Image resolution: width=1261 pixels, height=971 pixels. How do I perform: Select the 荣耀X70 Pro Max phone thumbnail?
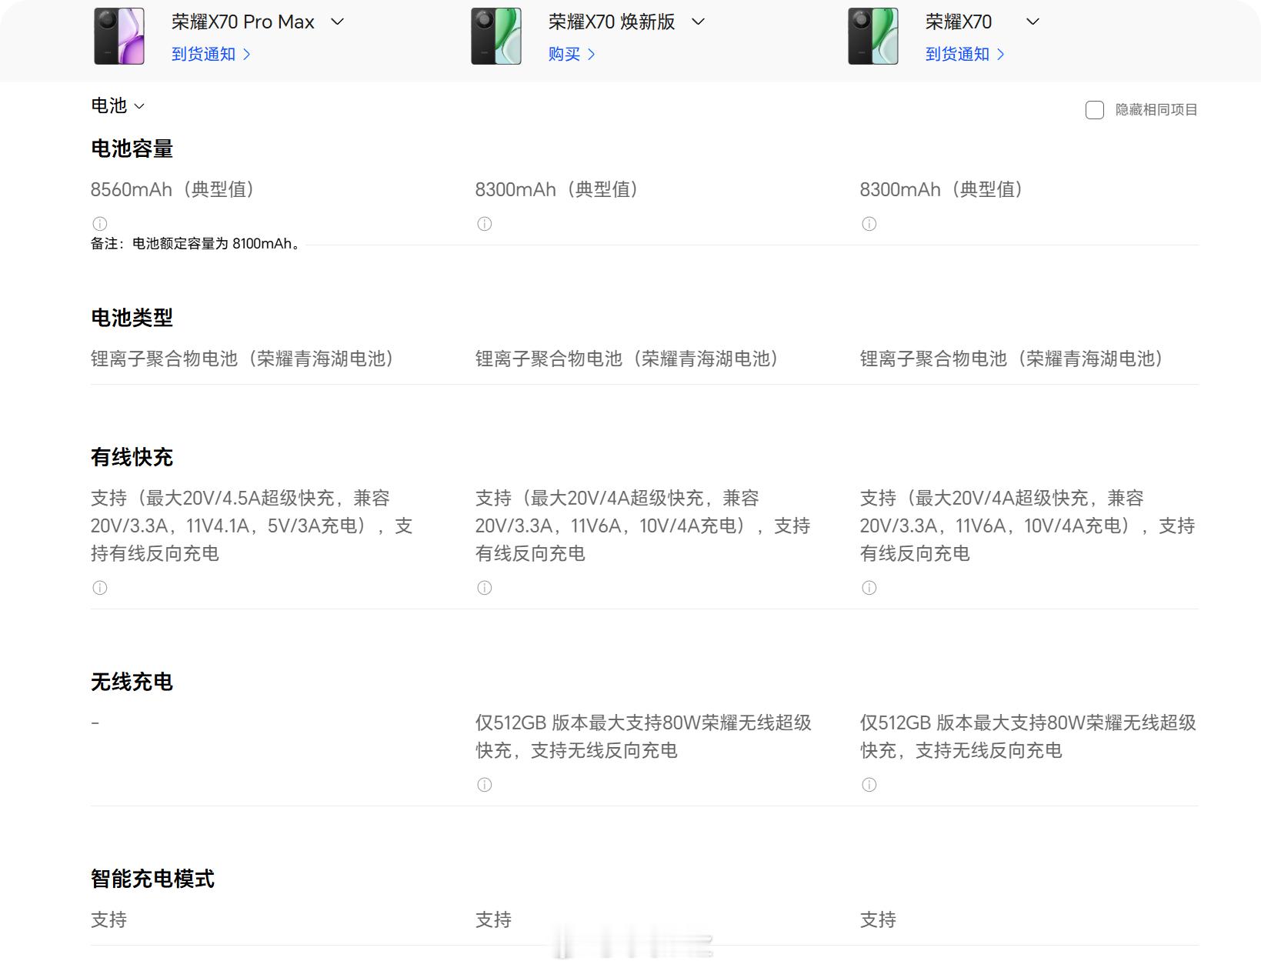pos(119,36)
